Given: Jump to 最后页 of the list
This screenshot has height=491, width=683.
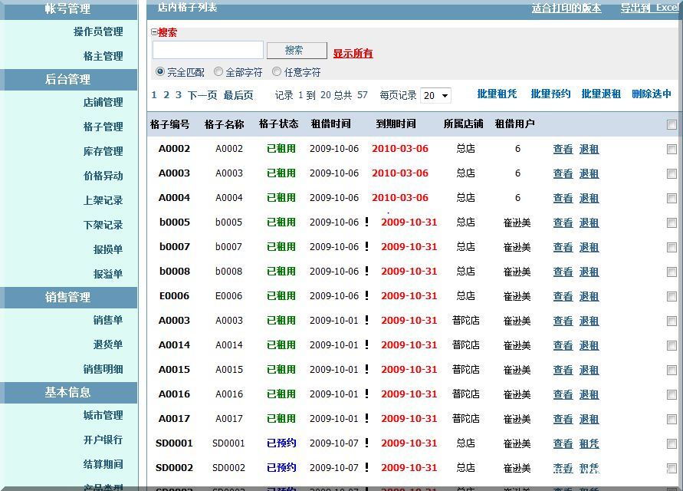Looking at the screenshot, I should tap(238, 95).
